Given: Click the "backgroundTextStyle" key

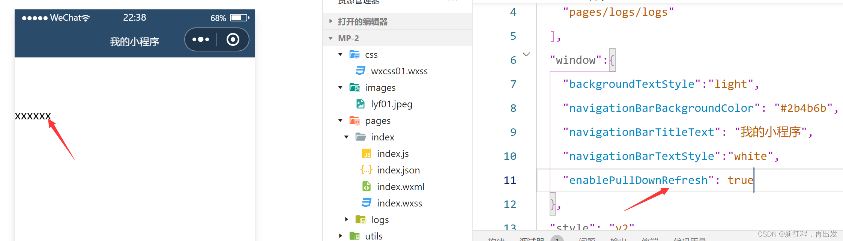Looking at the screenshot, I should pos(632,84).
